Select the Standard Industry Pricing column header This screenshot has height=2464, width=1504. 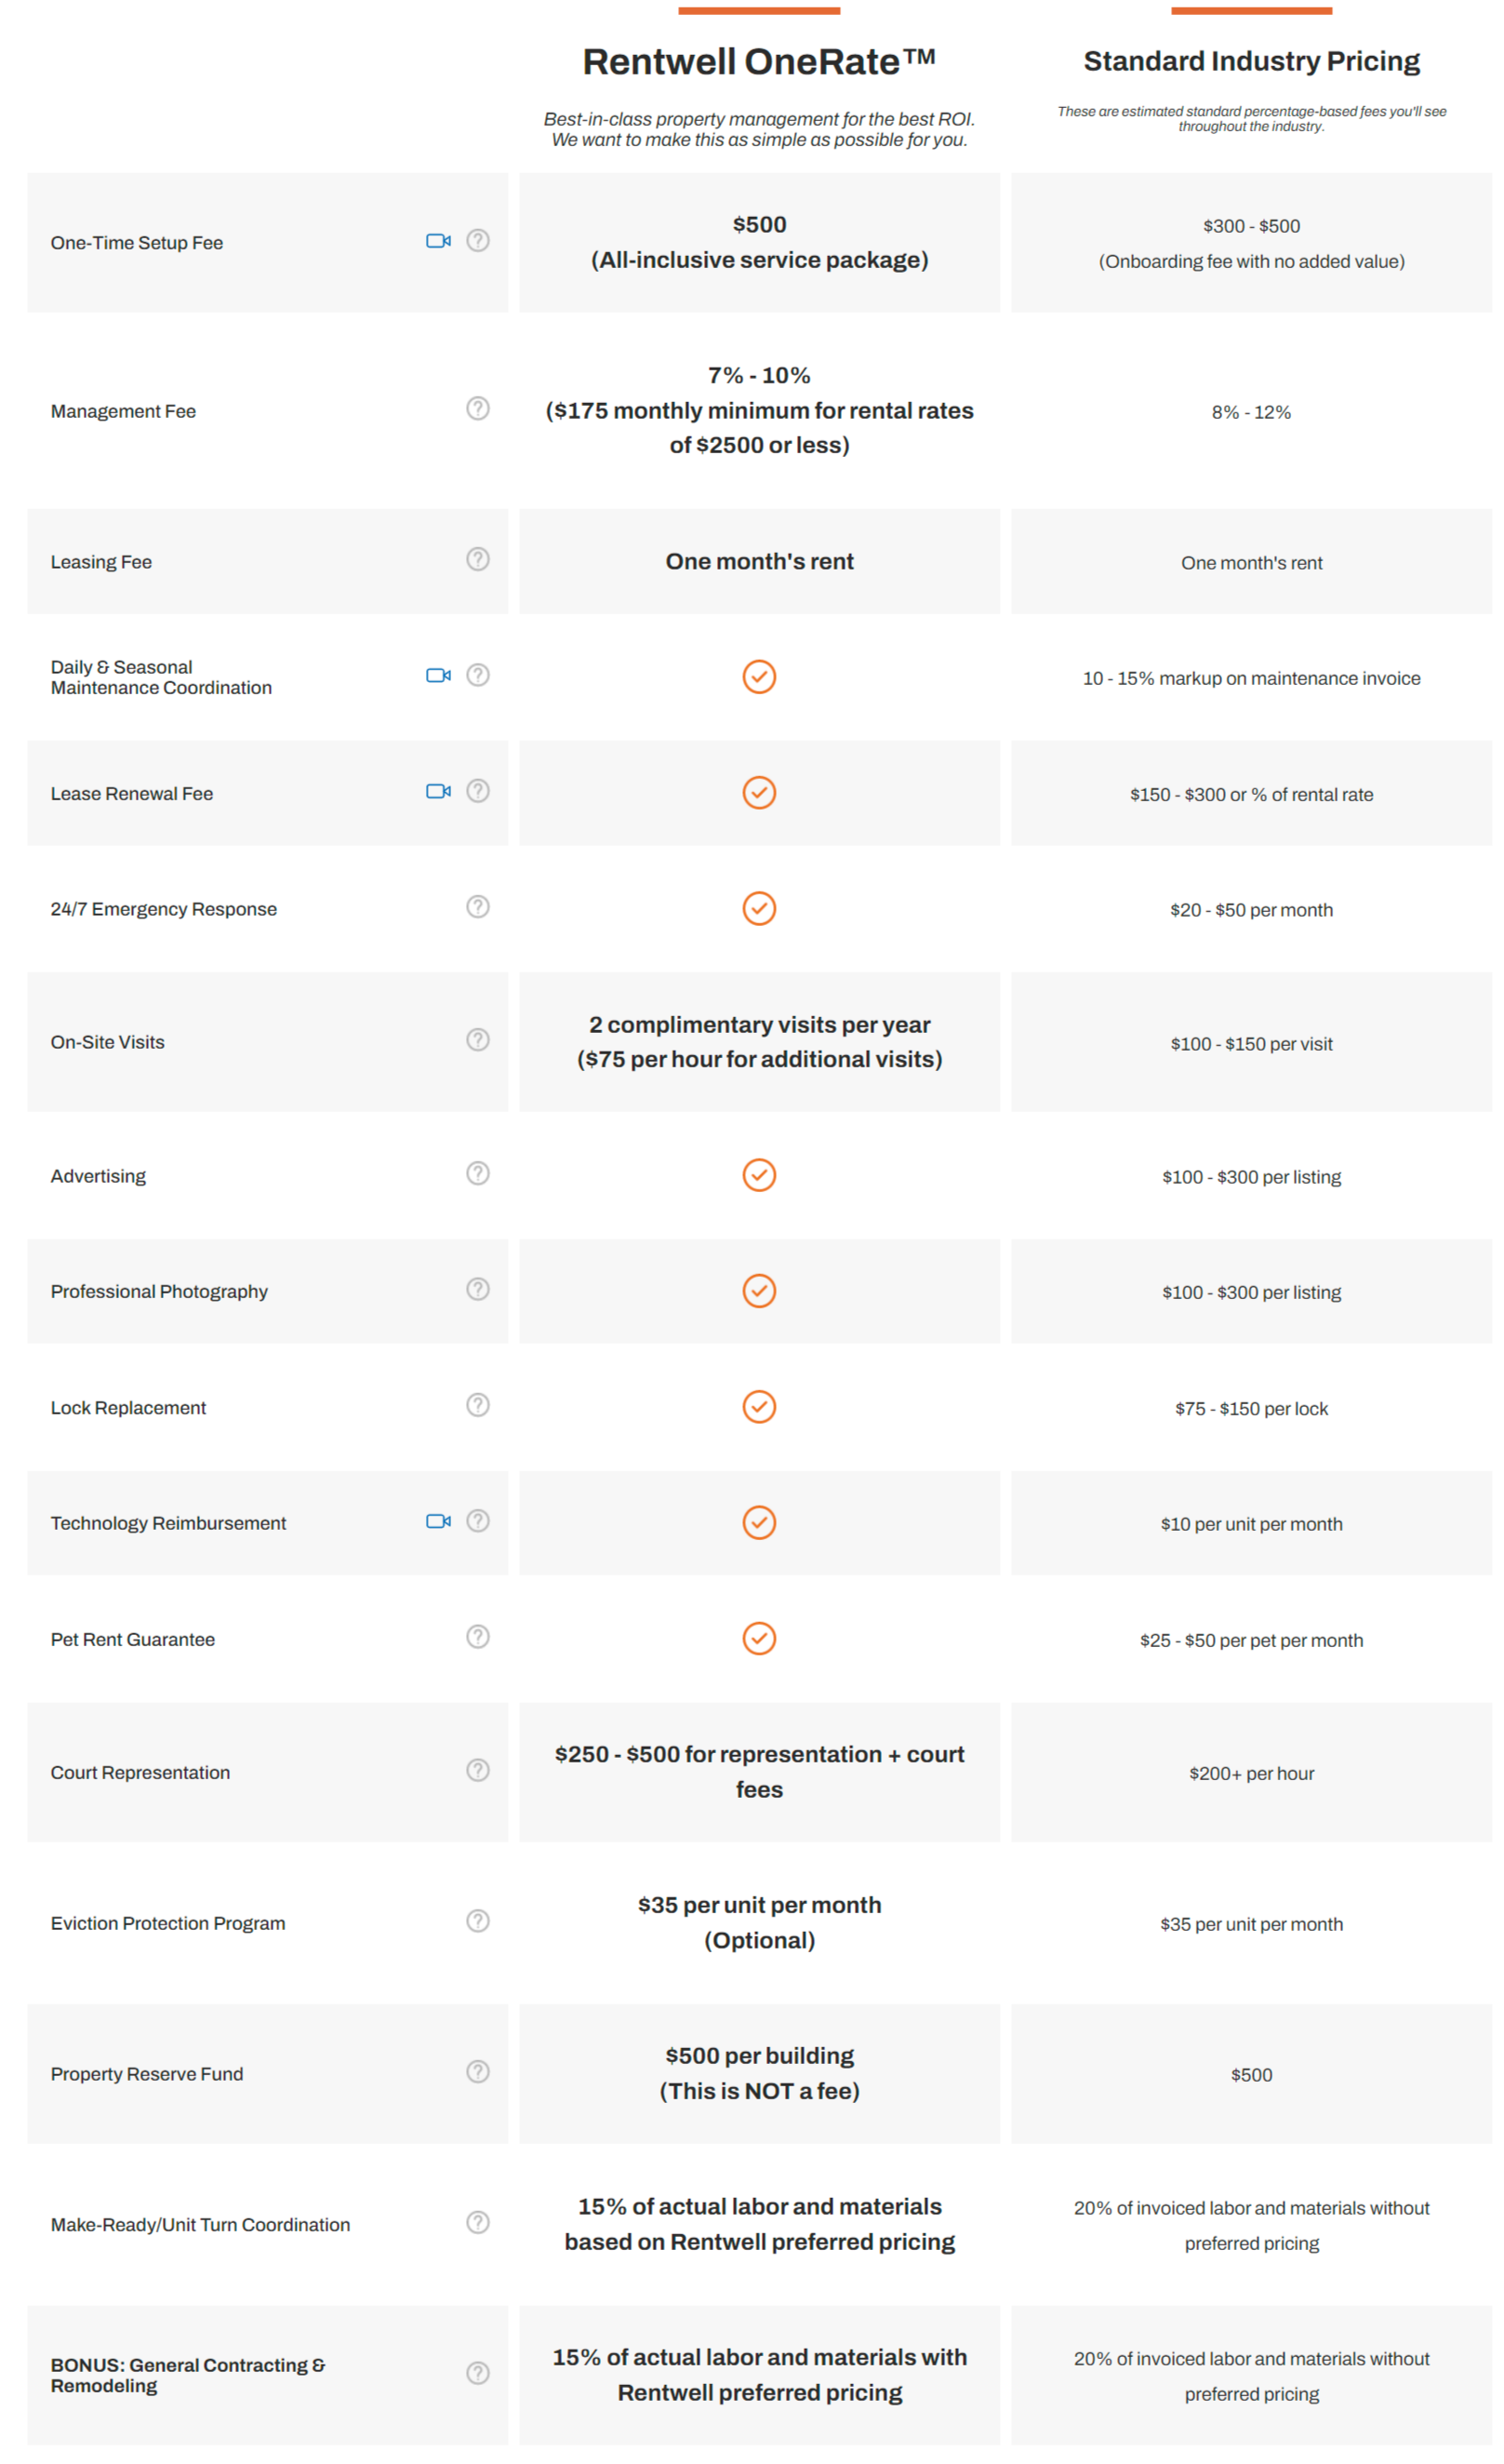click(1250, 60)
